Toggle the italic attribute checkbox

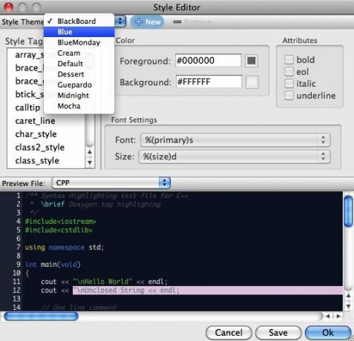click(x=289, y=84)
